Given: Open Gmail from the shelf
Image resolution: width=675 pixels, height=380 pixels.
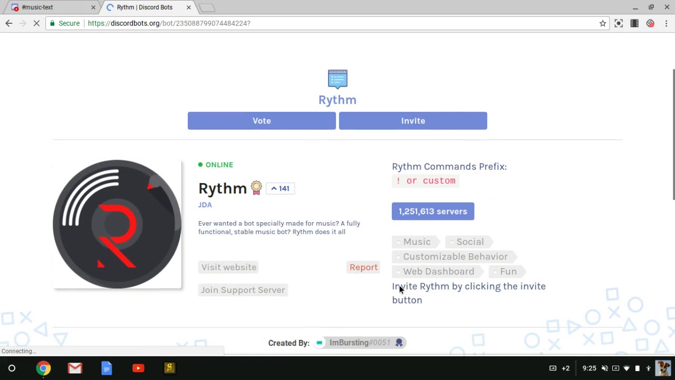Looking at the screenshot, I should point(75,368).
